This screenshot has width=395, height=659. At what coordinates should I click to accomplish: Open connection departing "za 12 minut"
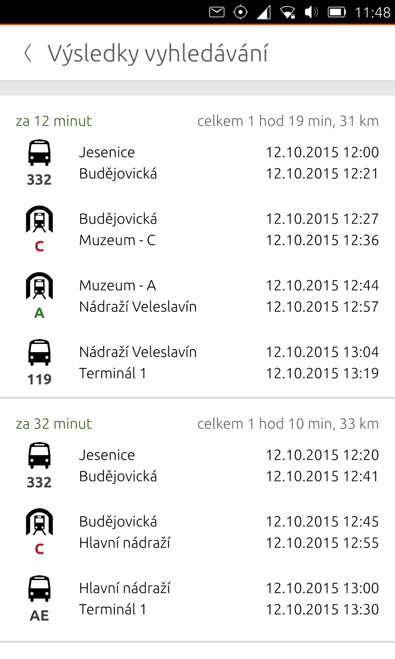[54, 121]
